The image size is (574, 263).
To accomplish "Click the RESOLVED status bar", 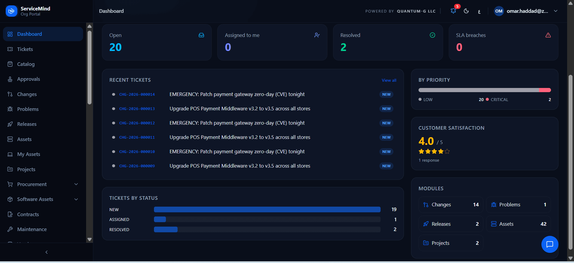I will coord(267,229).
